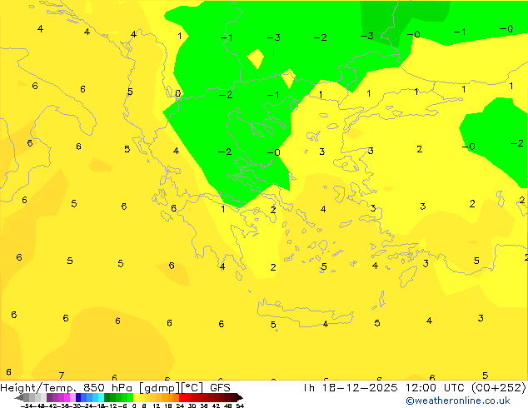Click the "54" label under the legend
528x408 pixels.
click(240, 406)
